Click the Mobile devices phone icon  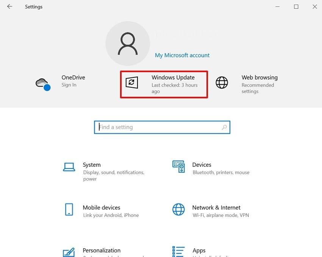(69, 209)
